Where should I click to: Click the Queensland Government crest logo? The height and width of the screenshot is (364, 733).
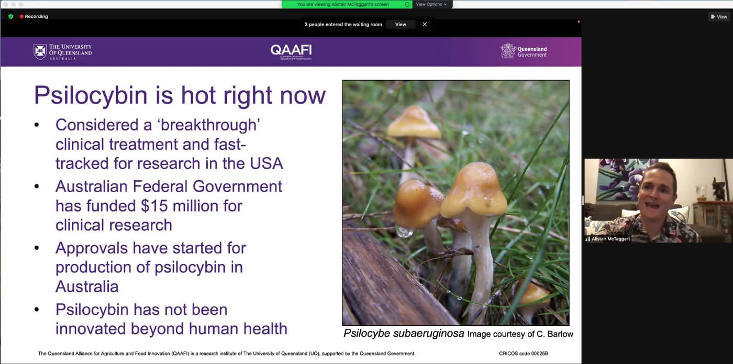click(x=524, y=51)
